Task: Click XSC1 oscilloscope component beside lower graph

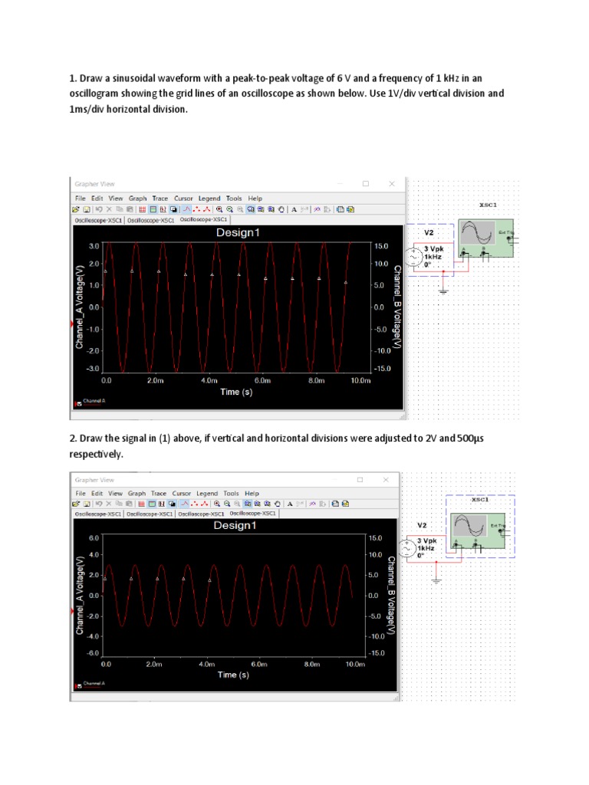Action: coord(478,530)
